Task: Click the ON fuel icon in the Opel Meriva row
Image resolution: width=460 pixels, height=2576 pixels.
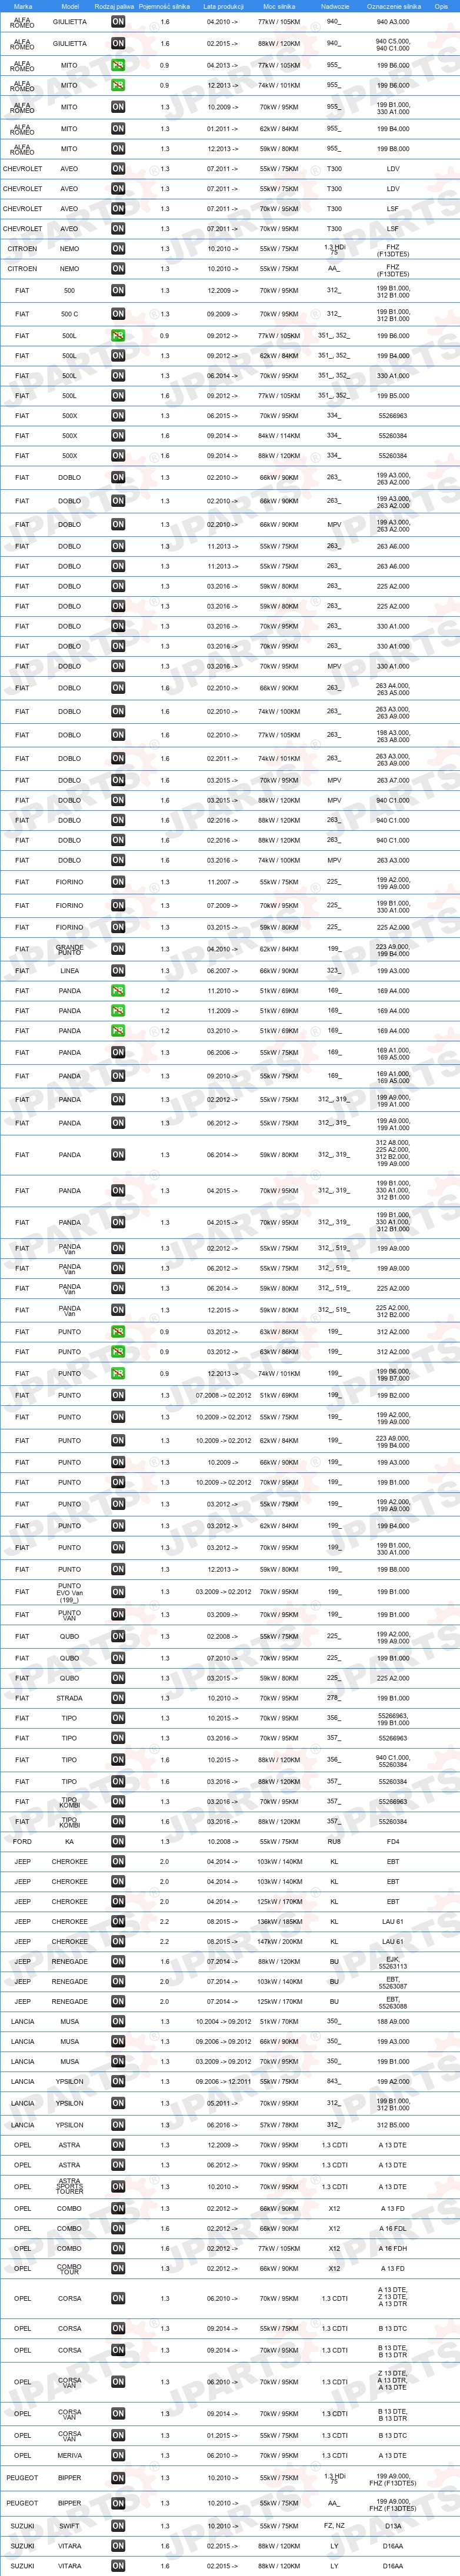Action: pyautogui.click(x=118, y=2455)
